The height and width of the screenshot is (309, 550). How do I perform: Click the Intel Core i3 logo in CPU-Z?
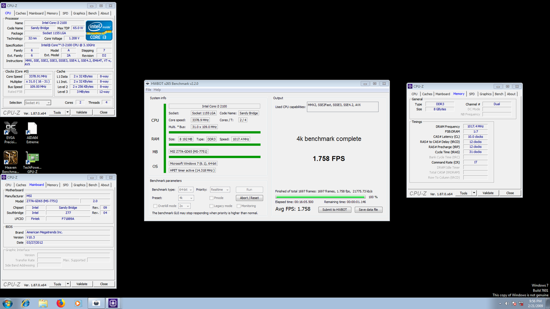(x=99, y=30)
